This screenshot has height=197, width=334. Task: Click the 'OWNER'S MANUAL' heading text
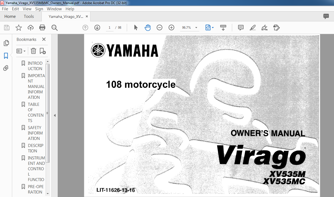tap(268, 133)
